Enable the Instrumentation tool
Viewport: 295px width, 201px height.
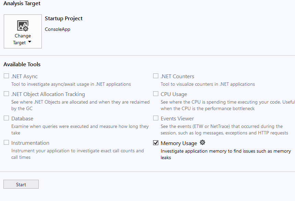(6, 142)
